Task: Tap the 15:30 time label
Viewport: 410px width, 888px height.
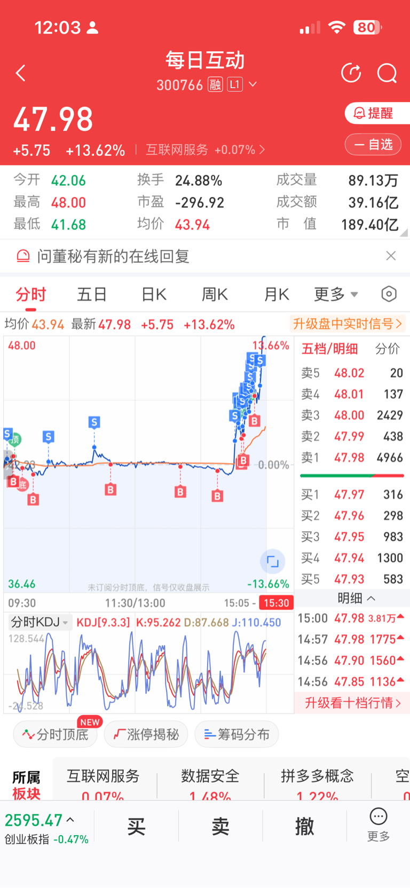Action: coord(276,603)
